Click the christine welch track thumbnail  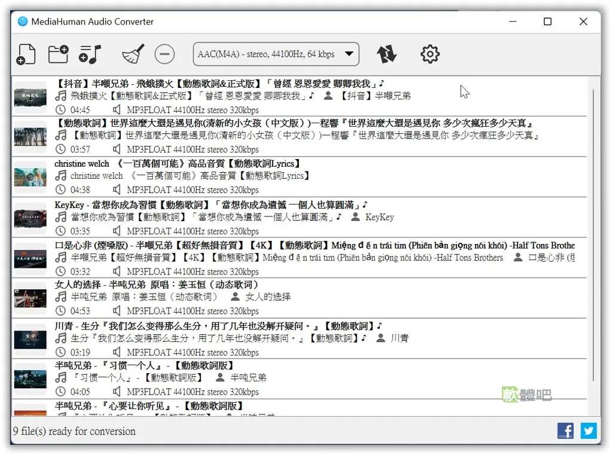pos(30,177)
